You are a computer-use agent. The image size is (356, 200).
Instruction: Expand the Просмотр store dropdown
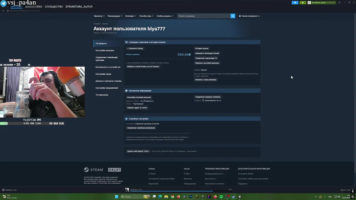click(99, 16)
